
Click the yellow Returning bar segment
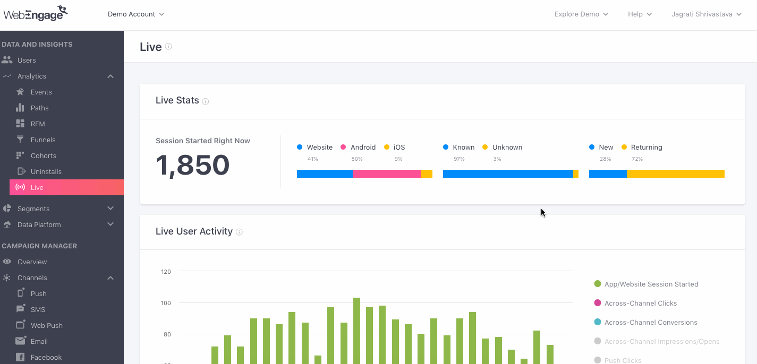676,174
